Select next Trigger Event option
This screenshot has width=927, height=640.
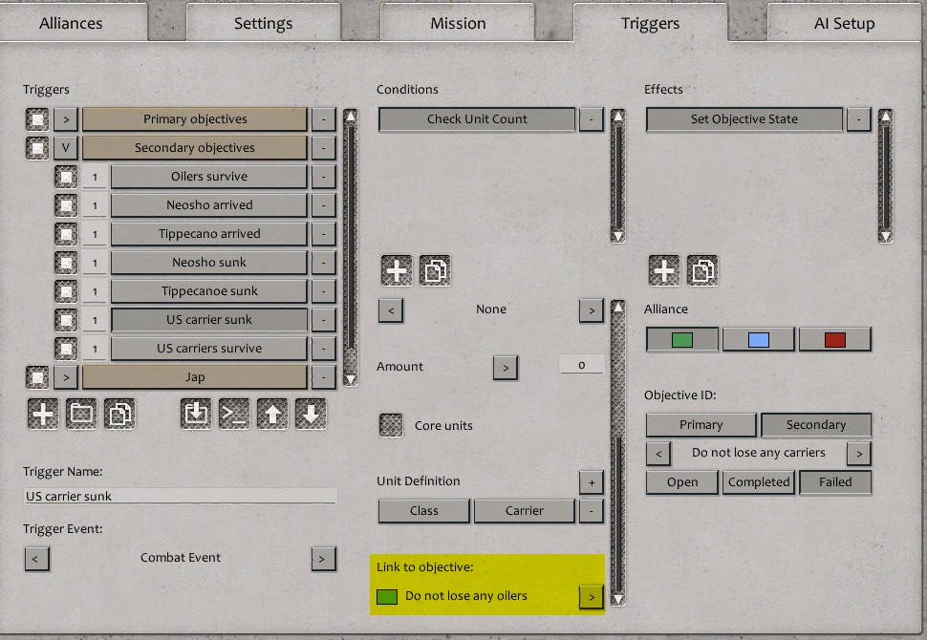point(323,559)
